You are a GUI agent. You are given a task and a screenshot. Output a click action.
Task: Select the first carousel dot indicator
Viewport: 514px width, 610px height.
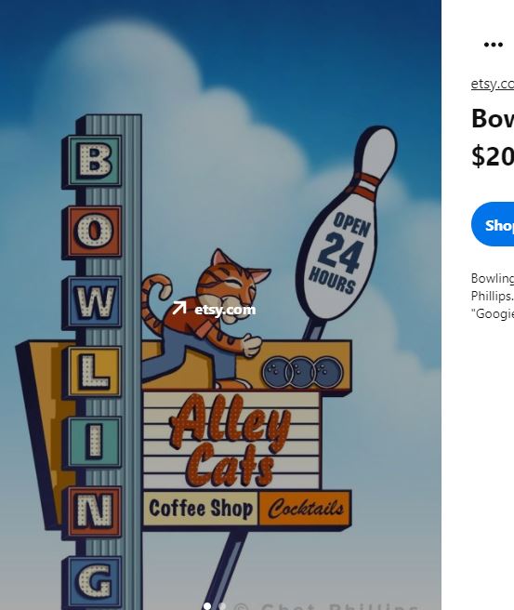207,605
